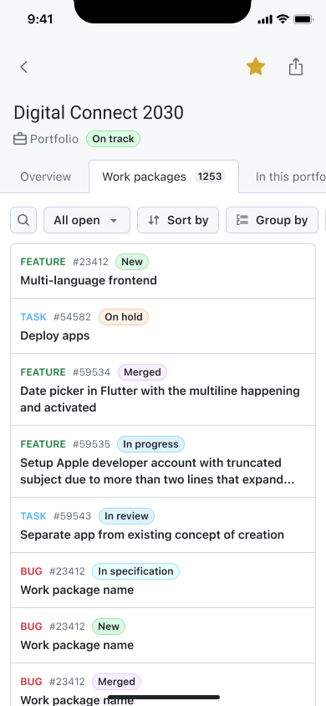Open the share icon
Viewport: 326px width, 706px height.
pyautogui.click(x=295, y=67)
